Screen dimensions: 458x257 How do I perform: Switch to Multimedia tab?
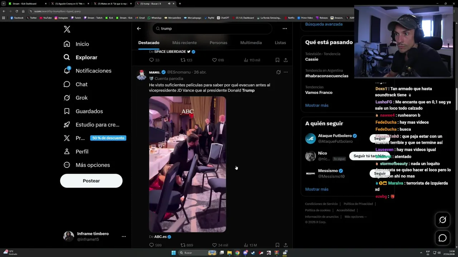pyautogui.click(x=251, y=43)
